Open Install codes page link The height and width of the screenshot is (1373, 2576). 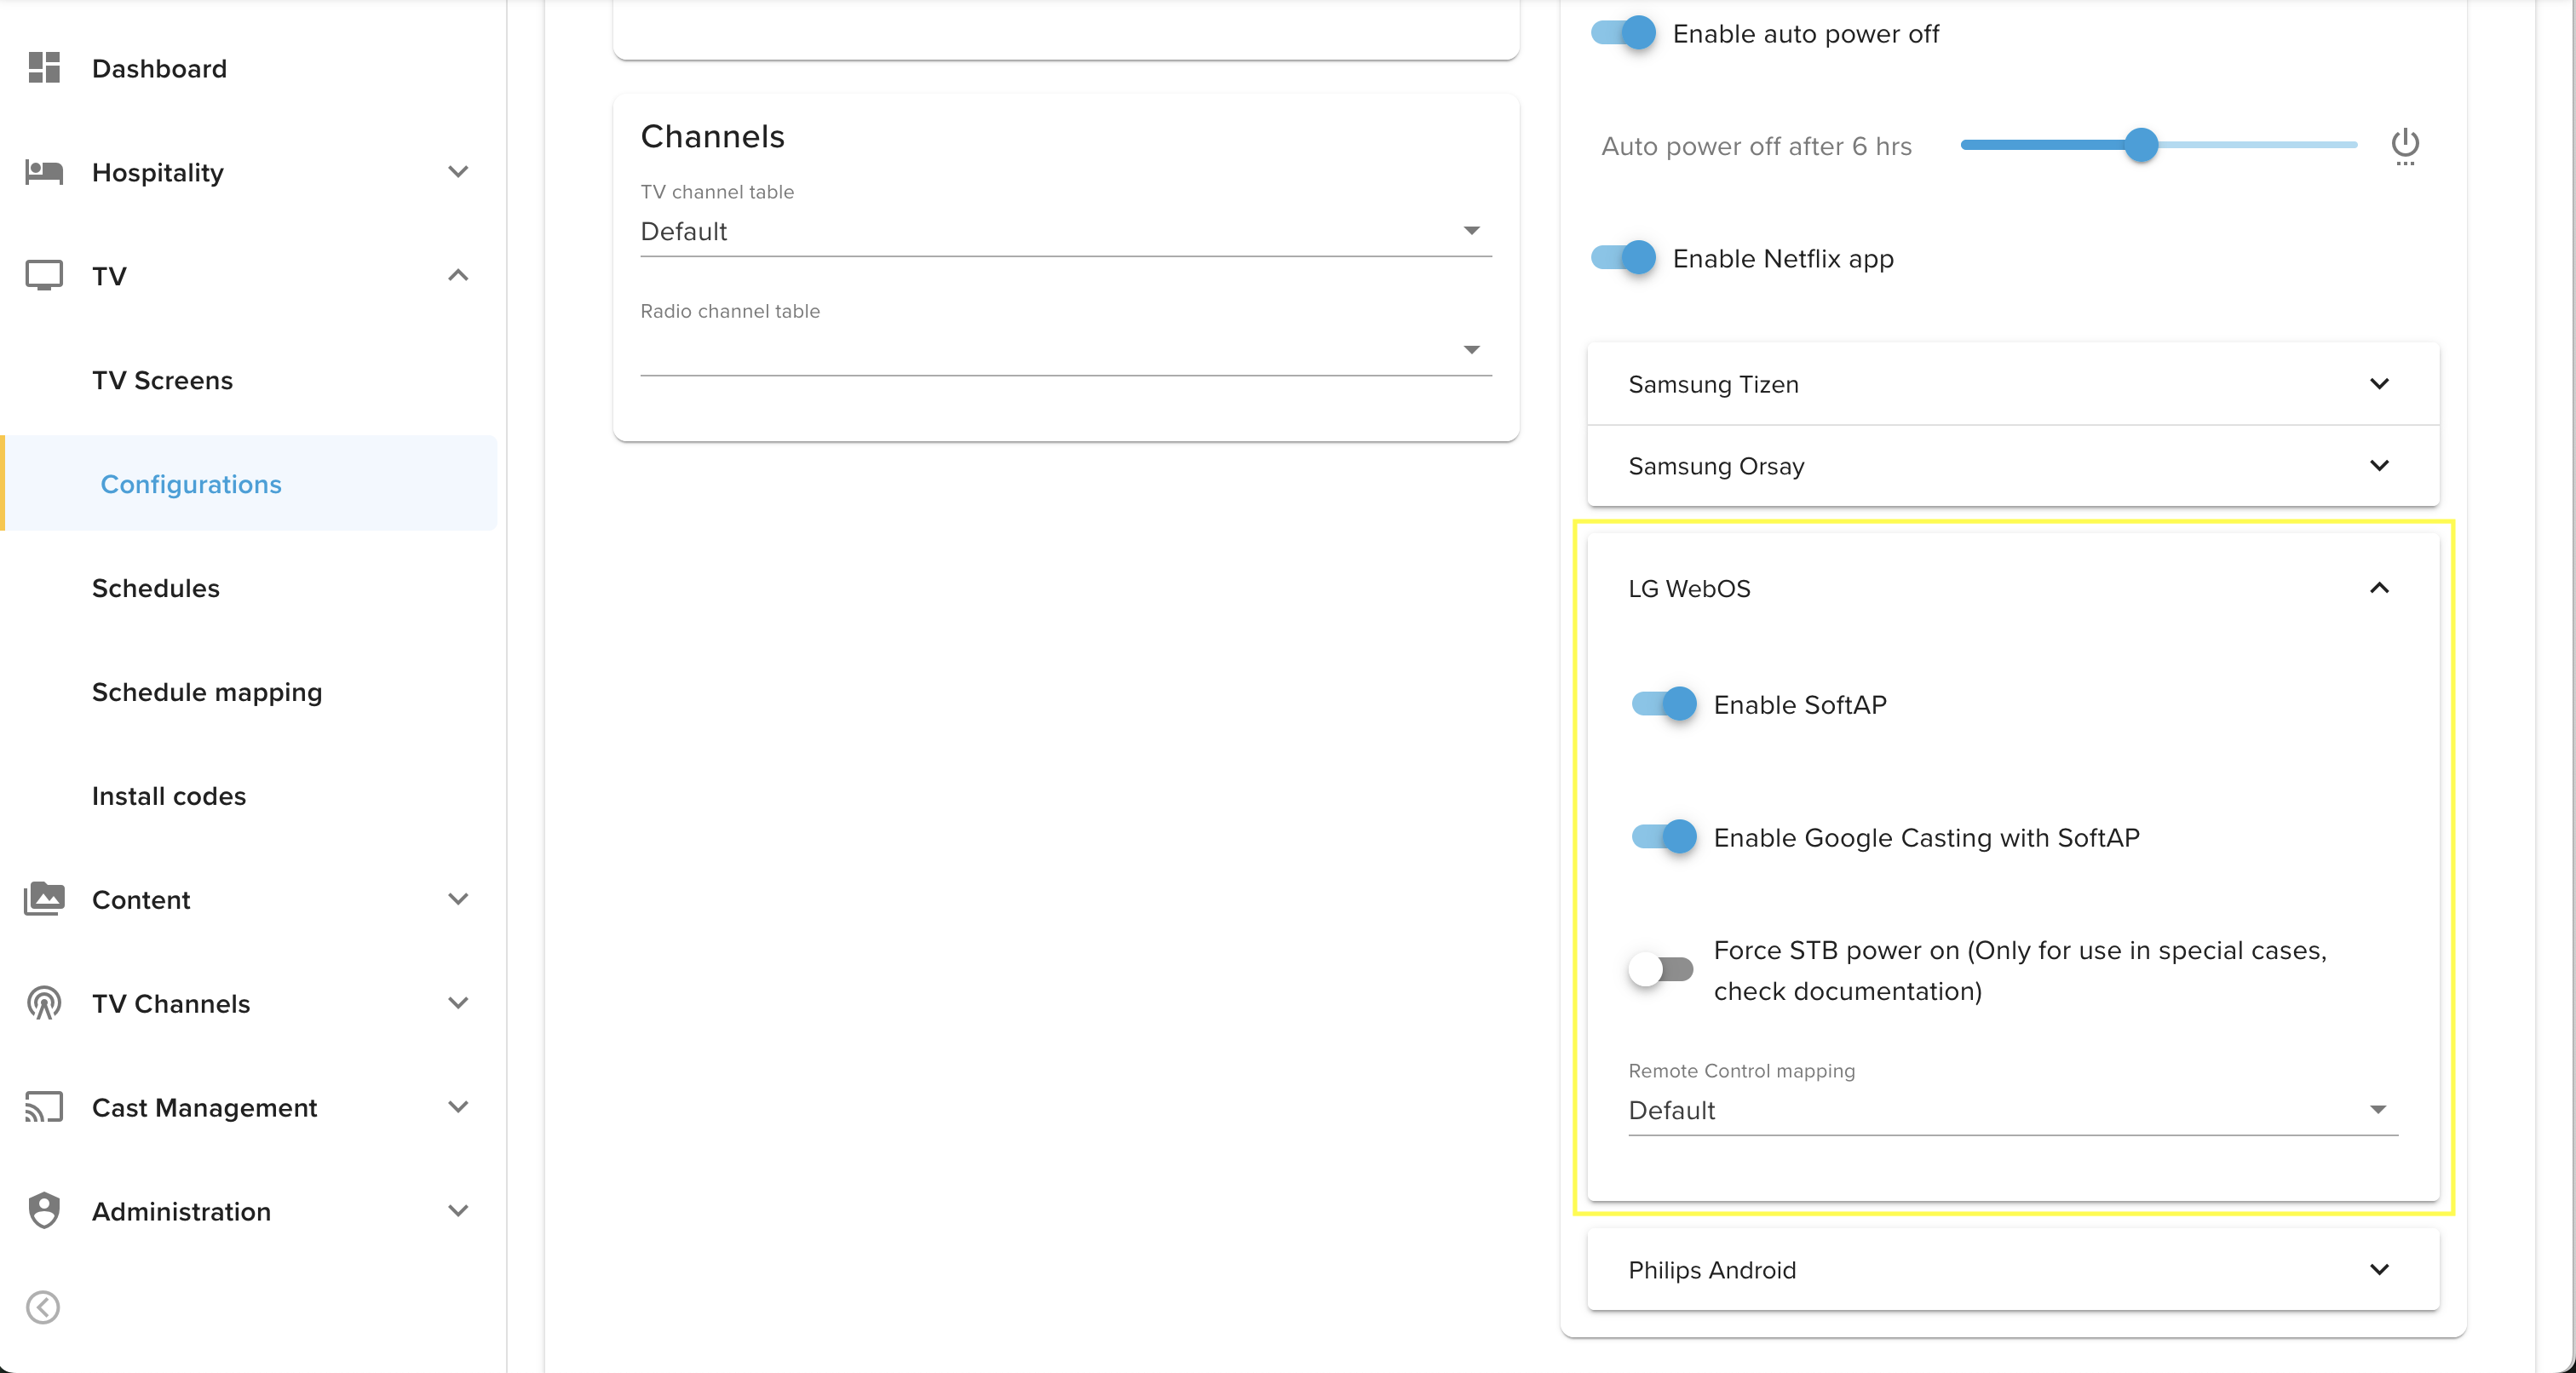168,796
